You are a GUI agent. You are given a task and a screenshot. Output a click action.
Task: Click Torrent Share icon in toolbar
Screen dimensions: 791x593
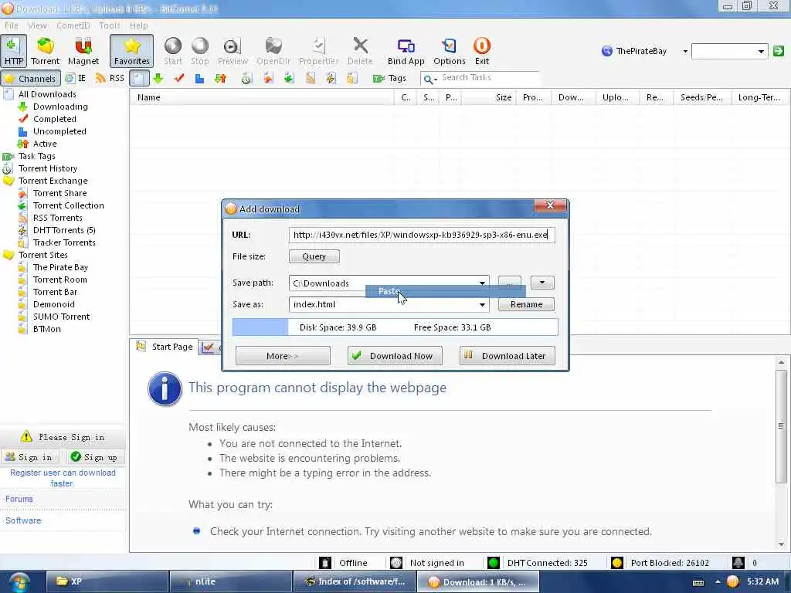(267, 78)
